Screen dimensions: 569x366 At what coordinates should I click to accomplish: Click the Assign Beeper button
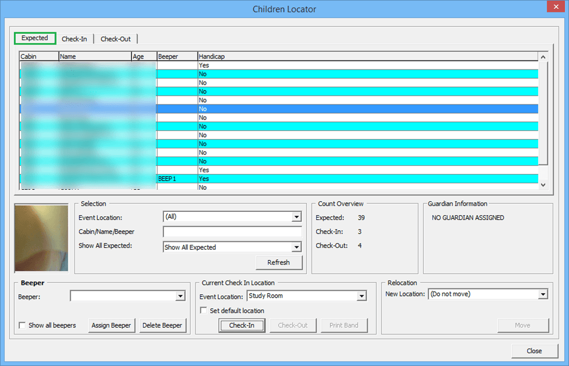point(111,326)
